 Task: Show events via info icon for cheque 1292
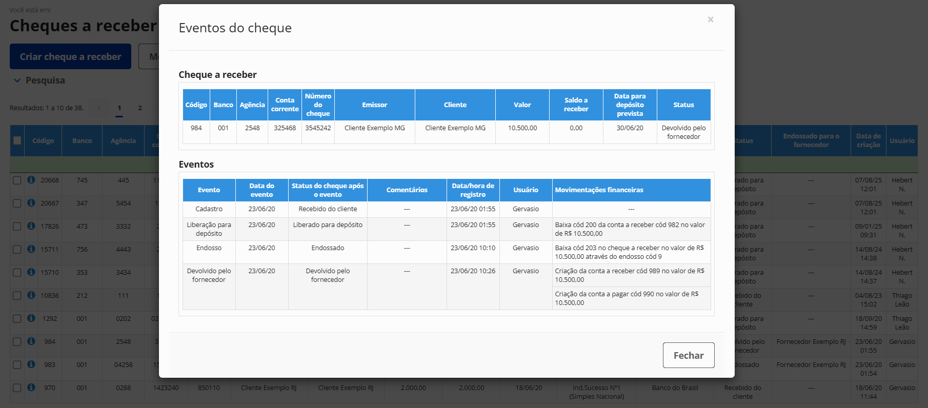pos(31,318)
